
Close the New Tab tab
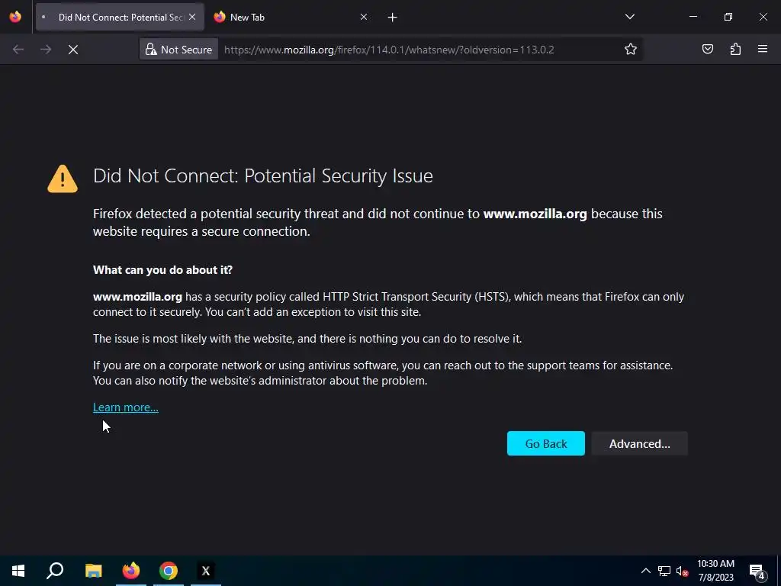tap(363, 17)
